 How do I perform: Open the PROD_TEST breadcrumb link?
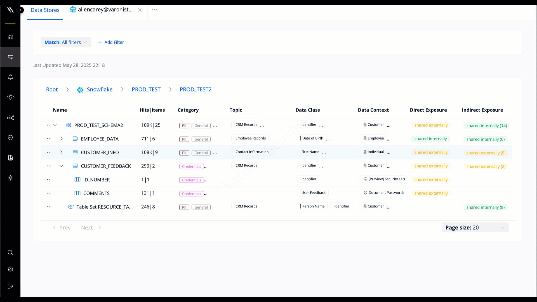(146, 89)
